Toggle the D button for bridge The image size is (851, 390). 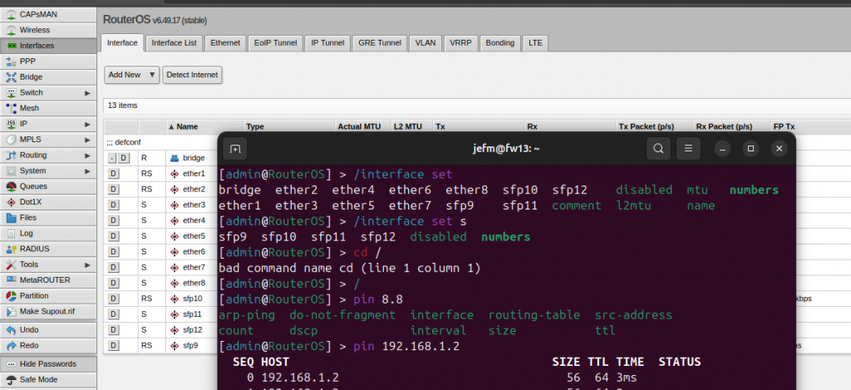pos(124,158)
